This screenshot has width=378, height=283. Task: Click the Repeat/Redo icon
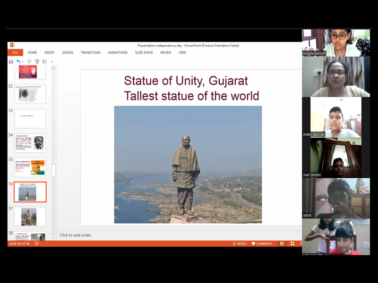click(29, 61)
